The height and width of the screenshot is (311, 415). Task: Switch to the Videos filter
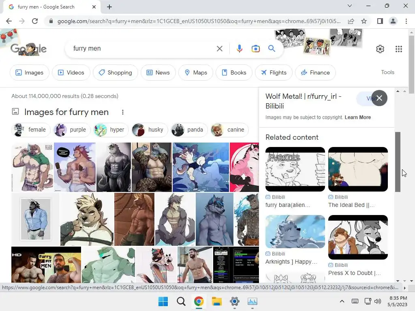coord(71,72)
